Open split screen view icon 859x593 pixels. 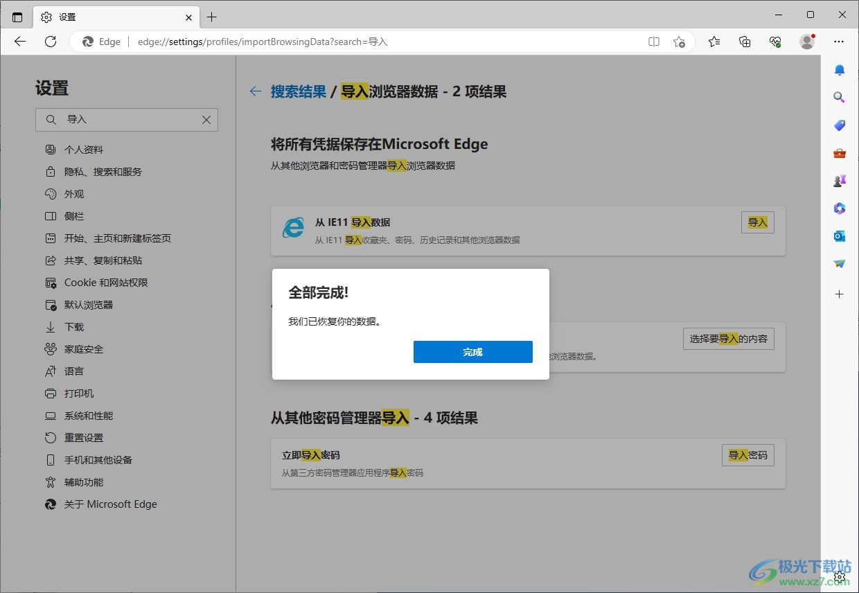[654, 42]
